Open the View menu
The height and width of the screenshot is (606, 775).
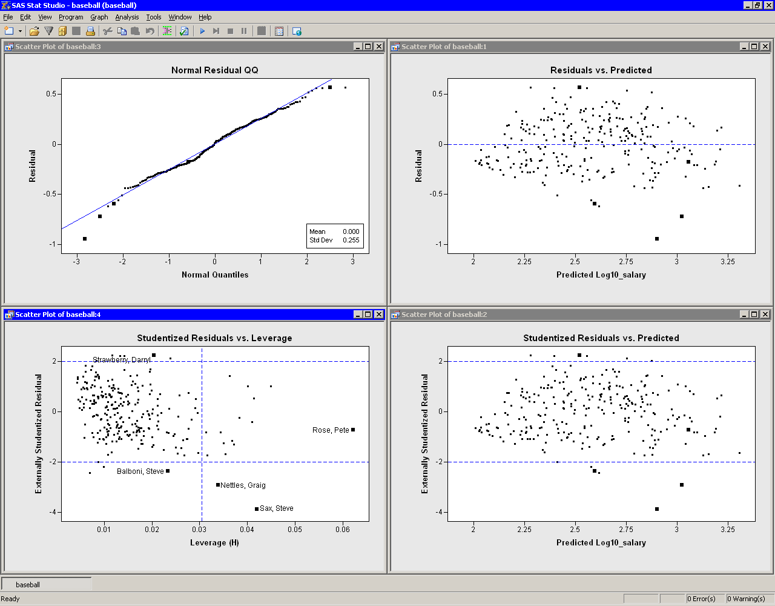[45, 17]
